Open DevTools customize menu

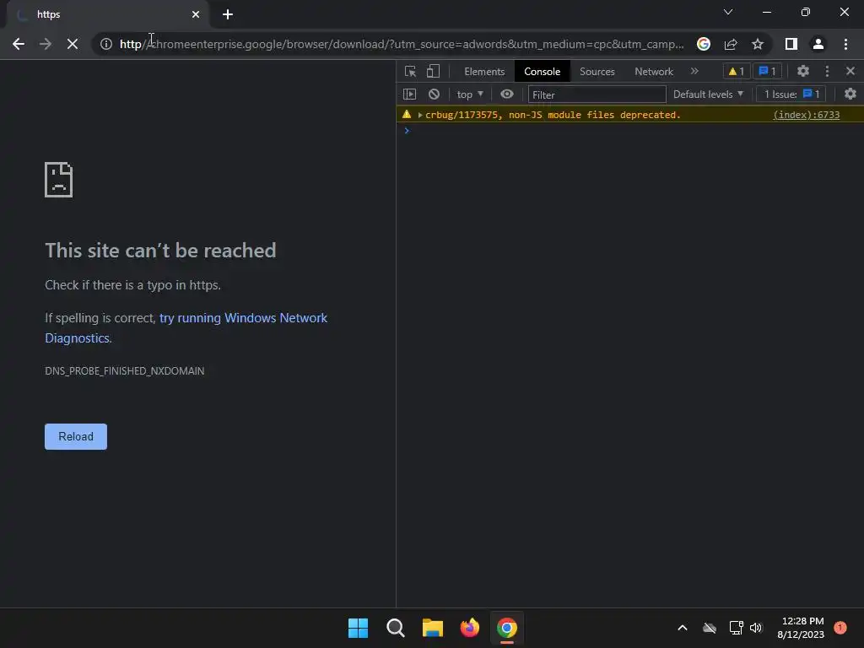coord(827,71)
